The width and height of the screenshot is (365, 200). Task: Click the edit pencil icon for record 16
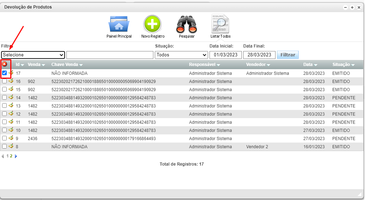[11, 81]
